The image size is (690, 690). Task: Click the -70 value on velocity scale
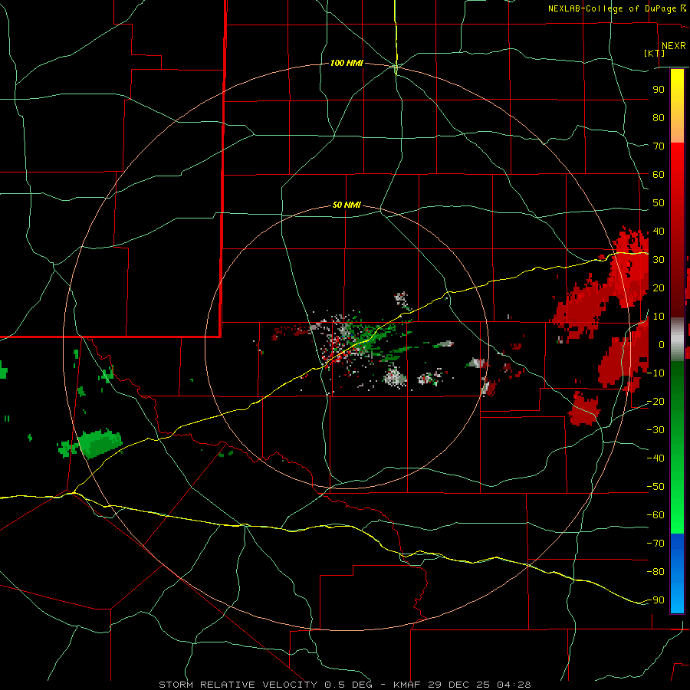pos(655,544)
